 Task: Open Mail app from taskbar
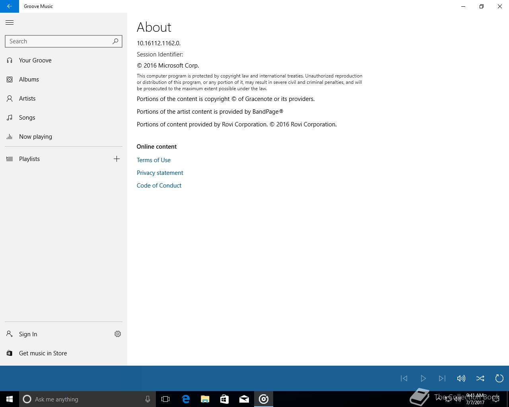(x=244, y=399)
